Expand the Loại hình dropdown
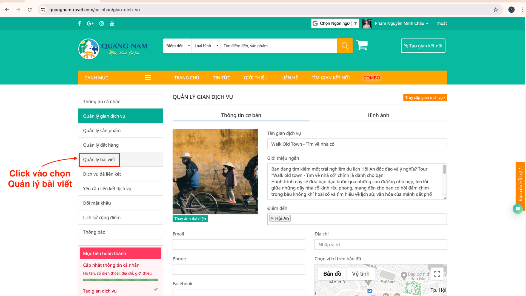Viewport: 526px width, 296px height. click(206, 46)
